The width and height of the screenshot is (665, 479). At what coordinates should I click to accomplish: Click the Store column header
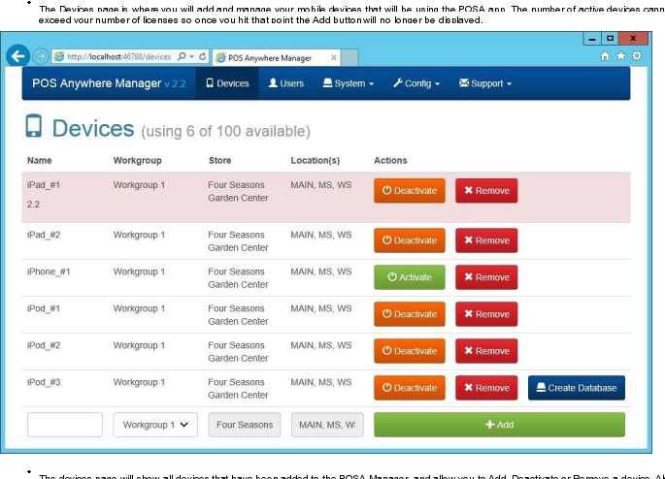coord(219,161)
